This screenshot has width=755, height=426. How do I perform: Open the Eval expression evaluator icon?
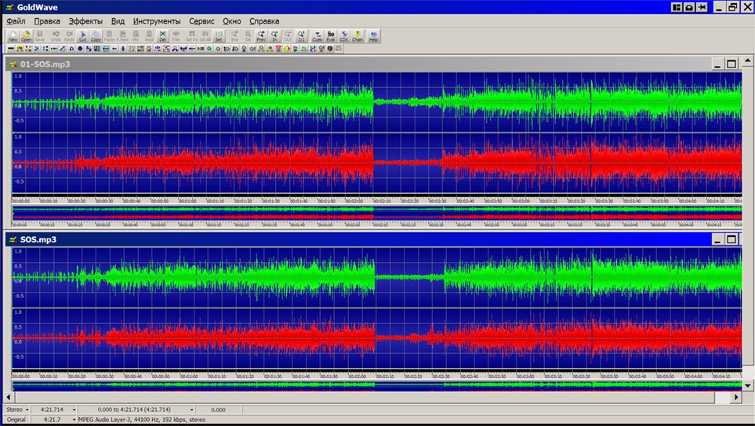(330, 35)
